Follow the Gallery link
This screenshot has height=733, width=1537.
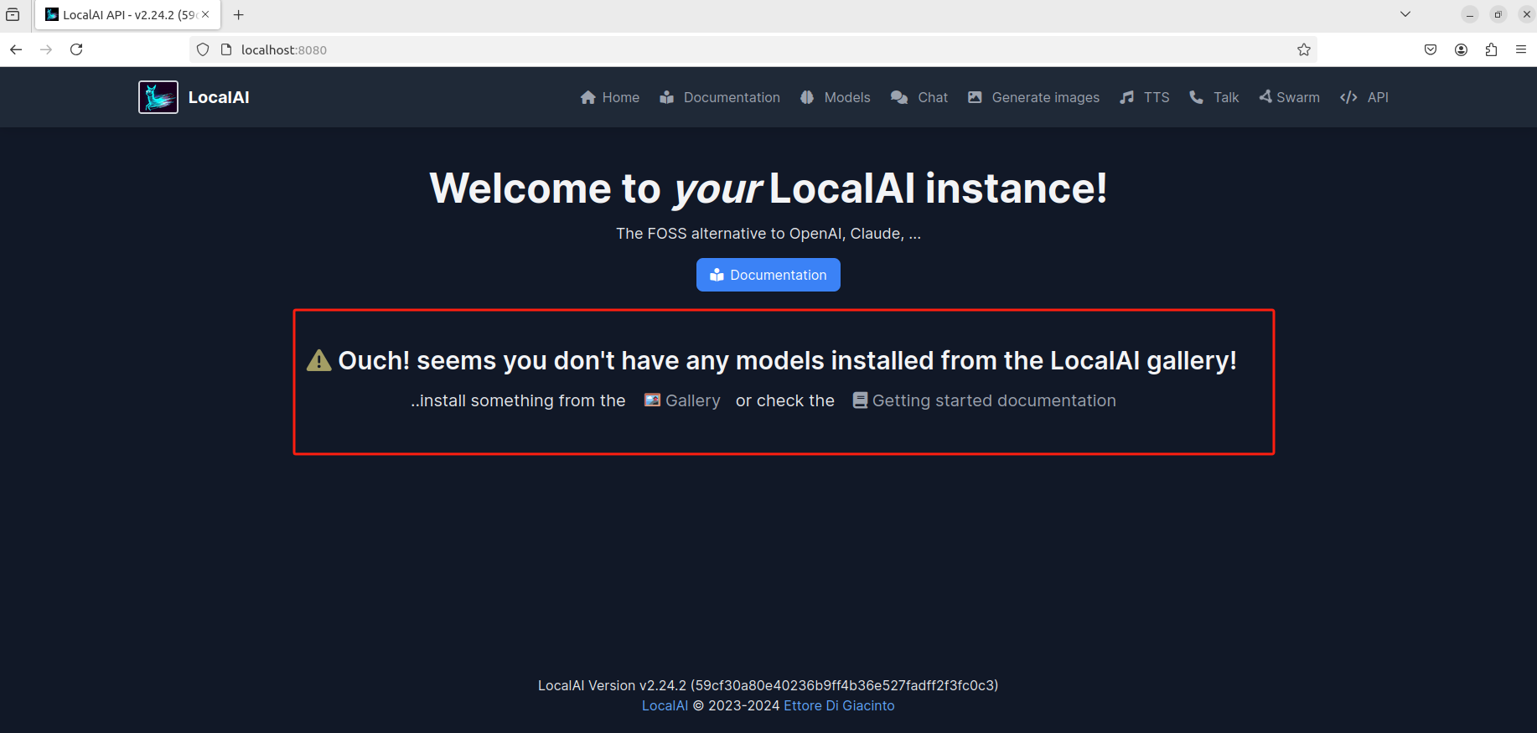point(682,400)
